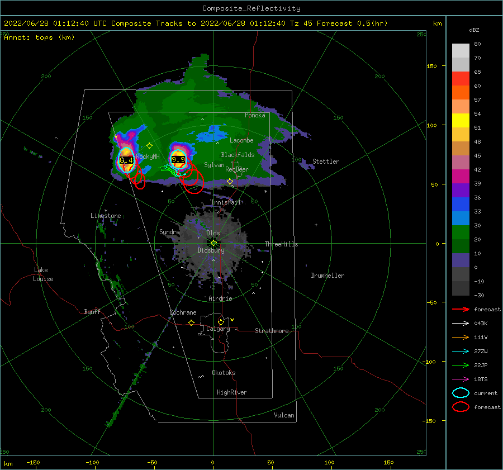Click the 'Annot: tops (km)' annotation text
The image size is (503, 470).
click(x=39, y=37)
